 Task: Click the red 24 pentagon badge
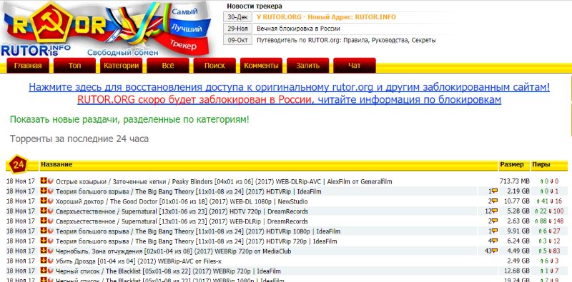[x=17, y=165]
